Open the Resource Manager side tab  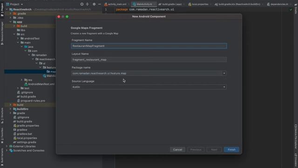[2, 33]
